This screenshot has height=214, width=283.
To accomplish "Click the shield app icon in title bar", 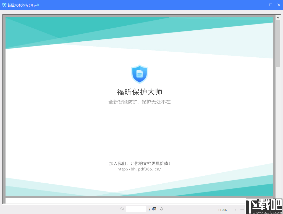I will point(4,5).
